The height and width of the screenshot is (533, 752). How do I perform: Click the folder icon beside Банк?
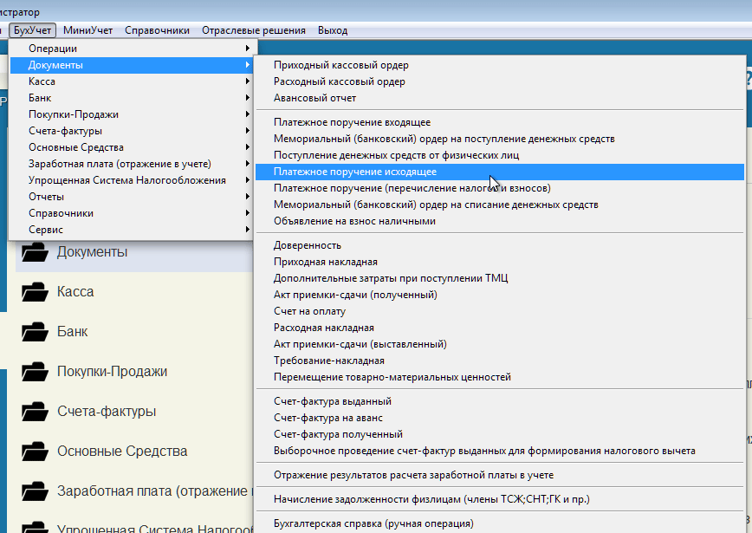35,332
